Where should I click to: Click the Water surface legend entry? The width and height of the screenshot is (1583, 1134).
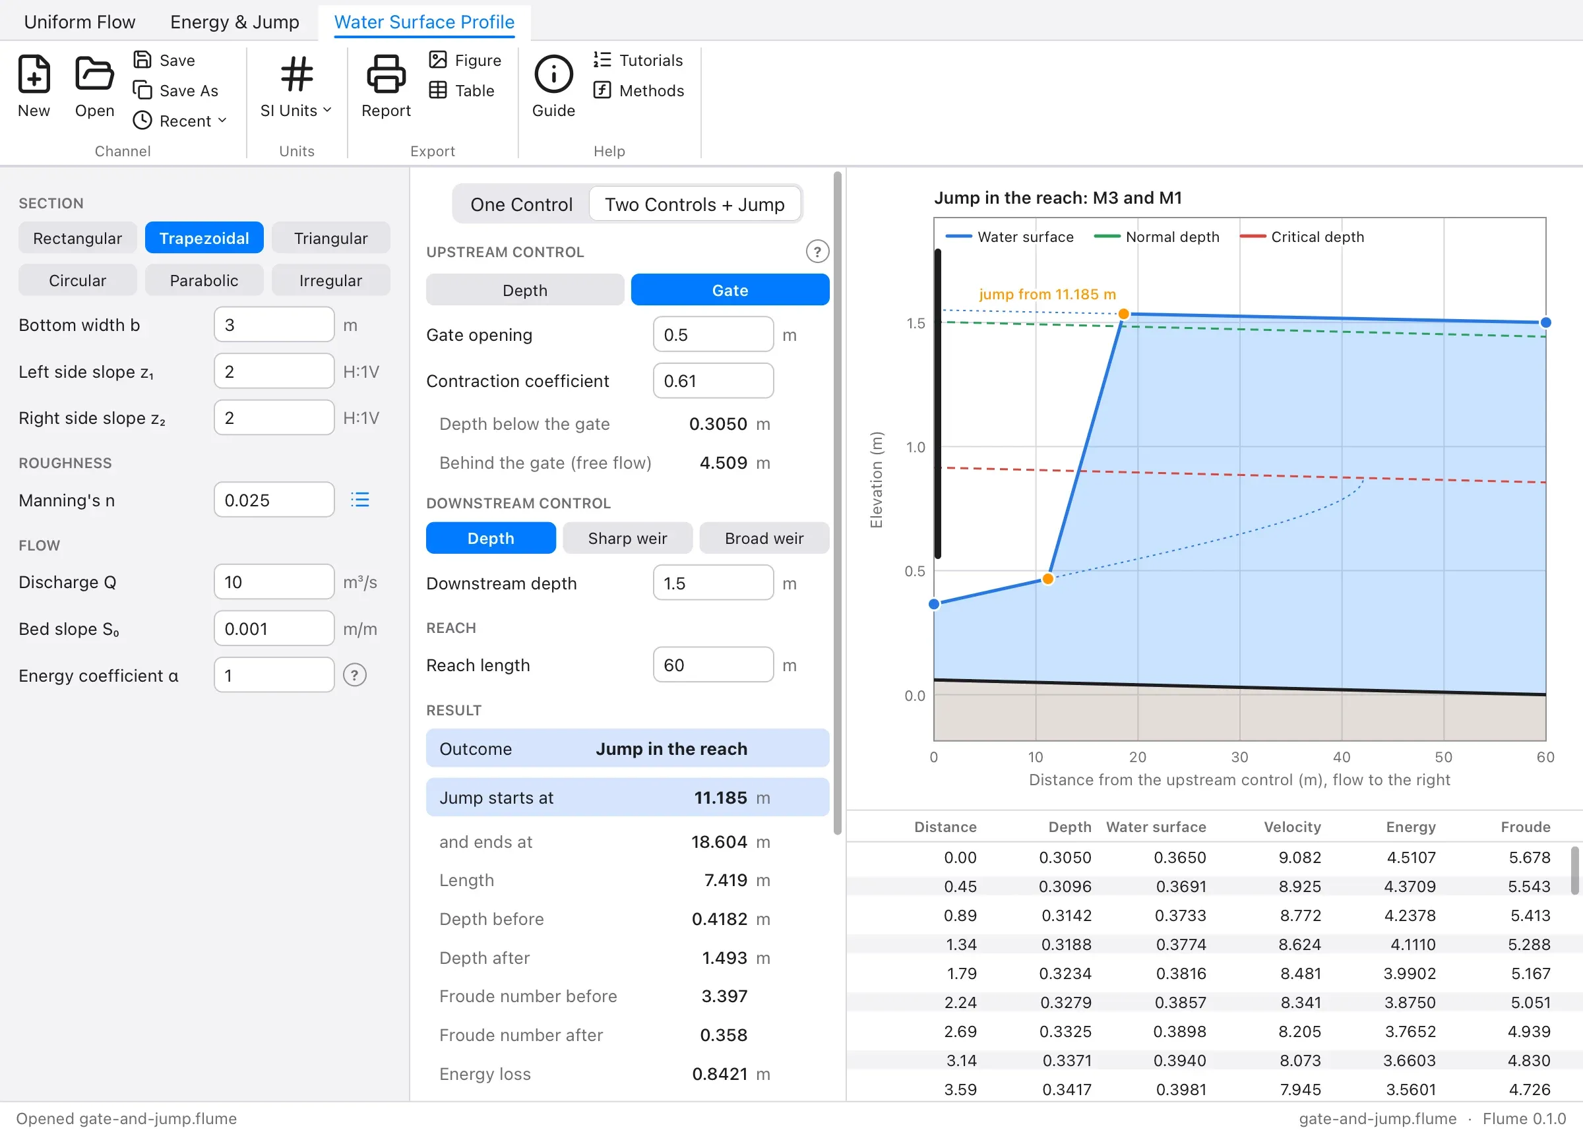click(x=1009, y=237)
